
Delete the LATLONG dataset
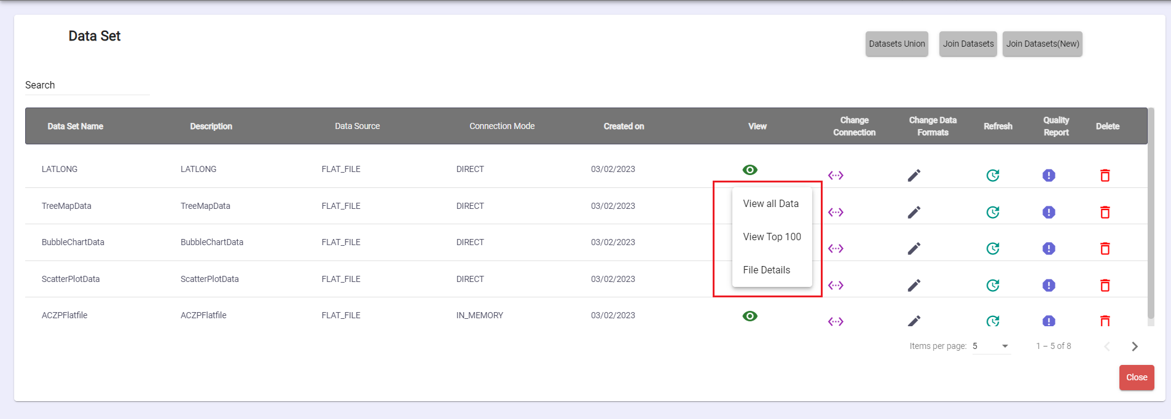click(x=1105, y=176)
